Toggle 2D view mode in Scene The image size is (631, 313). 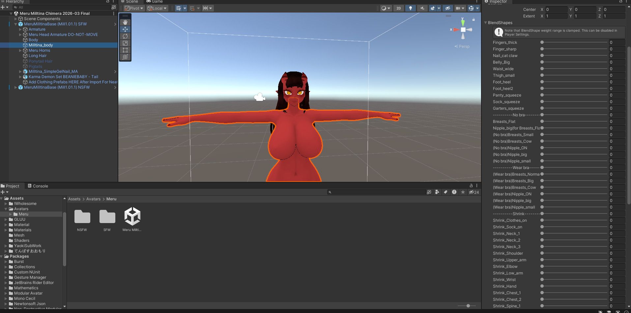pyautogui.click(x=399, y=8)
